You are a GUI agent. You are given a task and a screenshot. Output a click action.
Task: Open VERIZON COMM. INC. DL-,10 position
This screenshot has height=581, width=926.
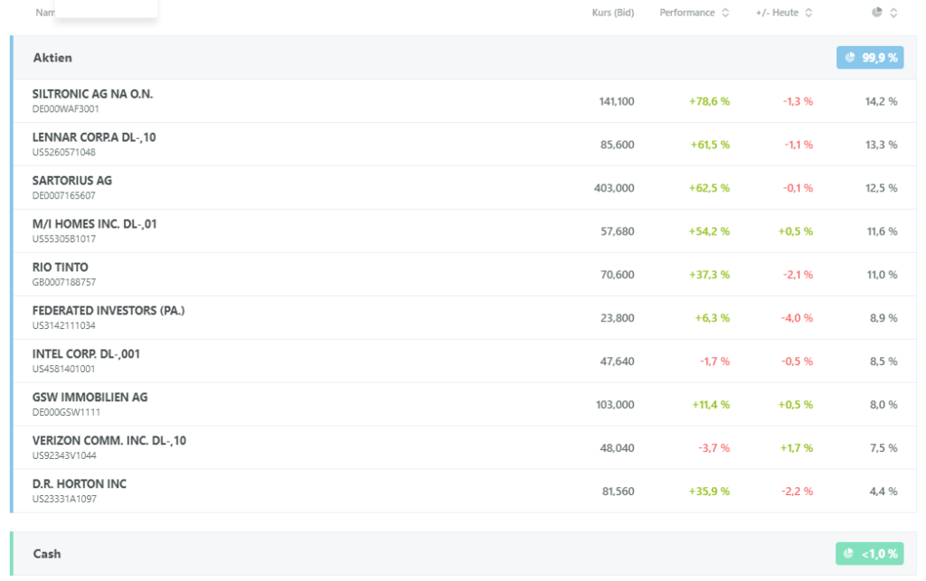(464, 447)
